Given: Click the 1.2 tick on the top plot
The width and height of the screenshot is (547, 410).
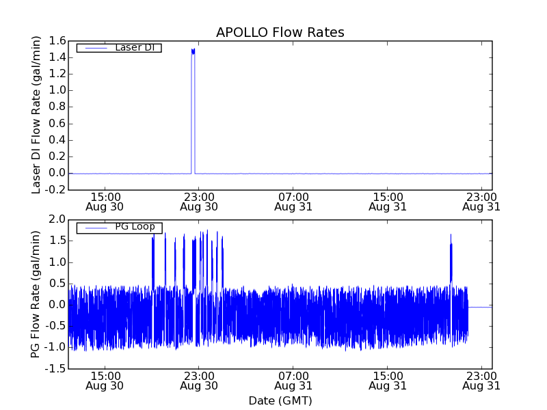Looking at the screenshot, I should coord(57,74).
